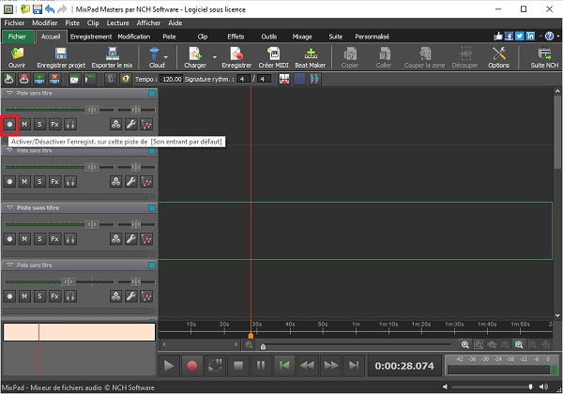Click the Ouvrir folder icon
The height and width of the screenshot is (394, 563).
point(17,53)
